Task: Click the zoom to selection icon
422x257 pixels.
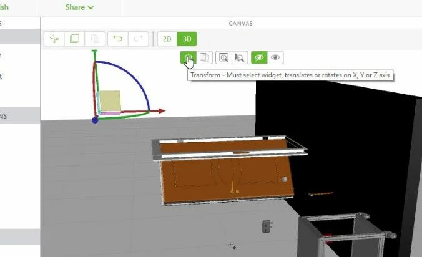Action: coord(240,57)
